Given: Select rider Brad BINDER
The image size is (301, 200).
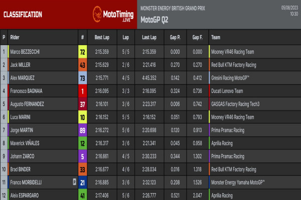Looking at the screenshot, I should pos(20,169).
